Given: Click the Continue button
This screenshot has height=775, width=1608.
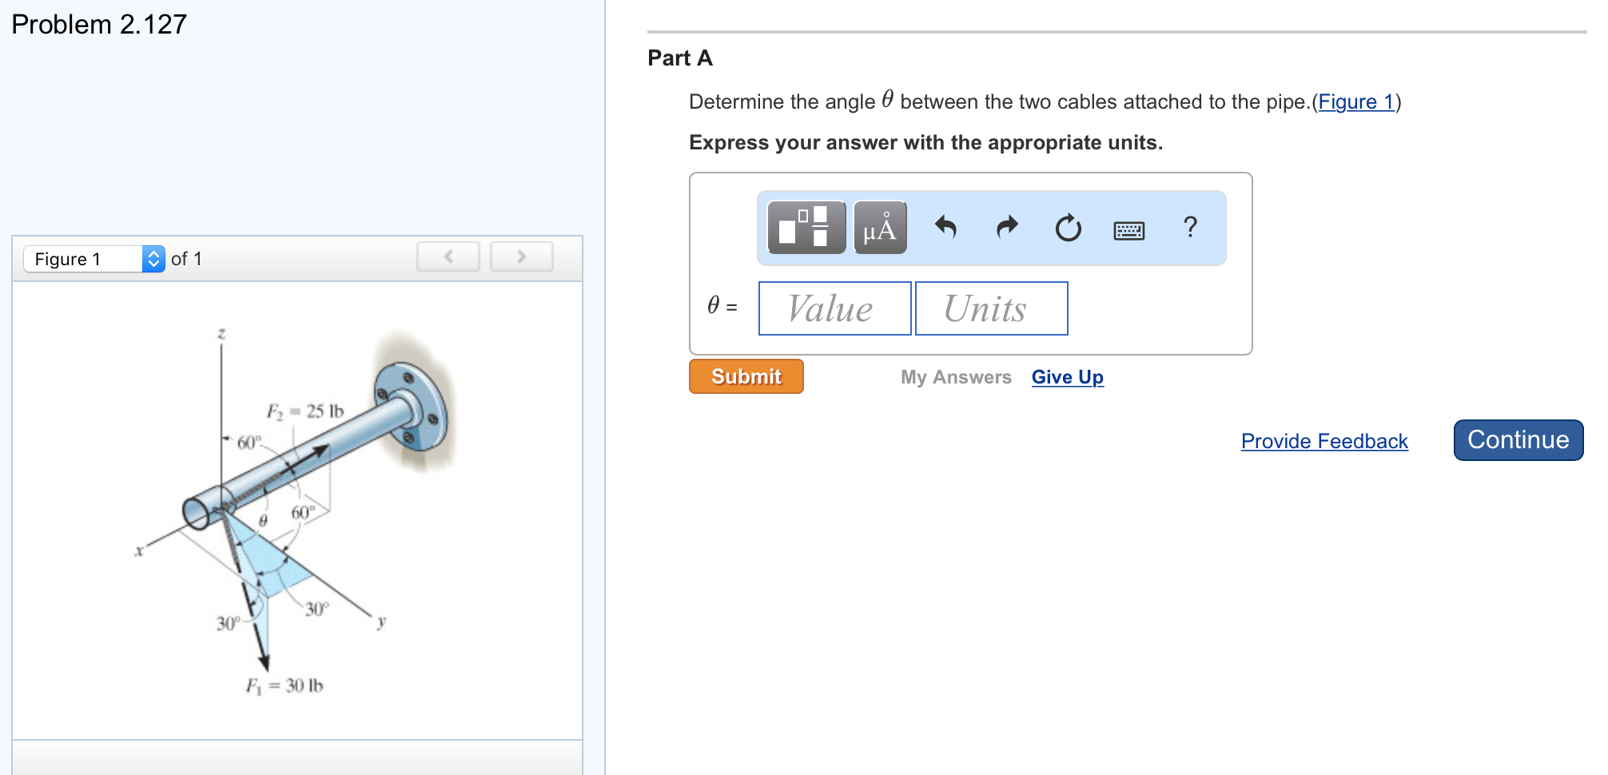Looking at the screenshot, I should (1518, 440).
